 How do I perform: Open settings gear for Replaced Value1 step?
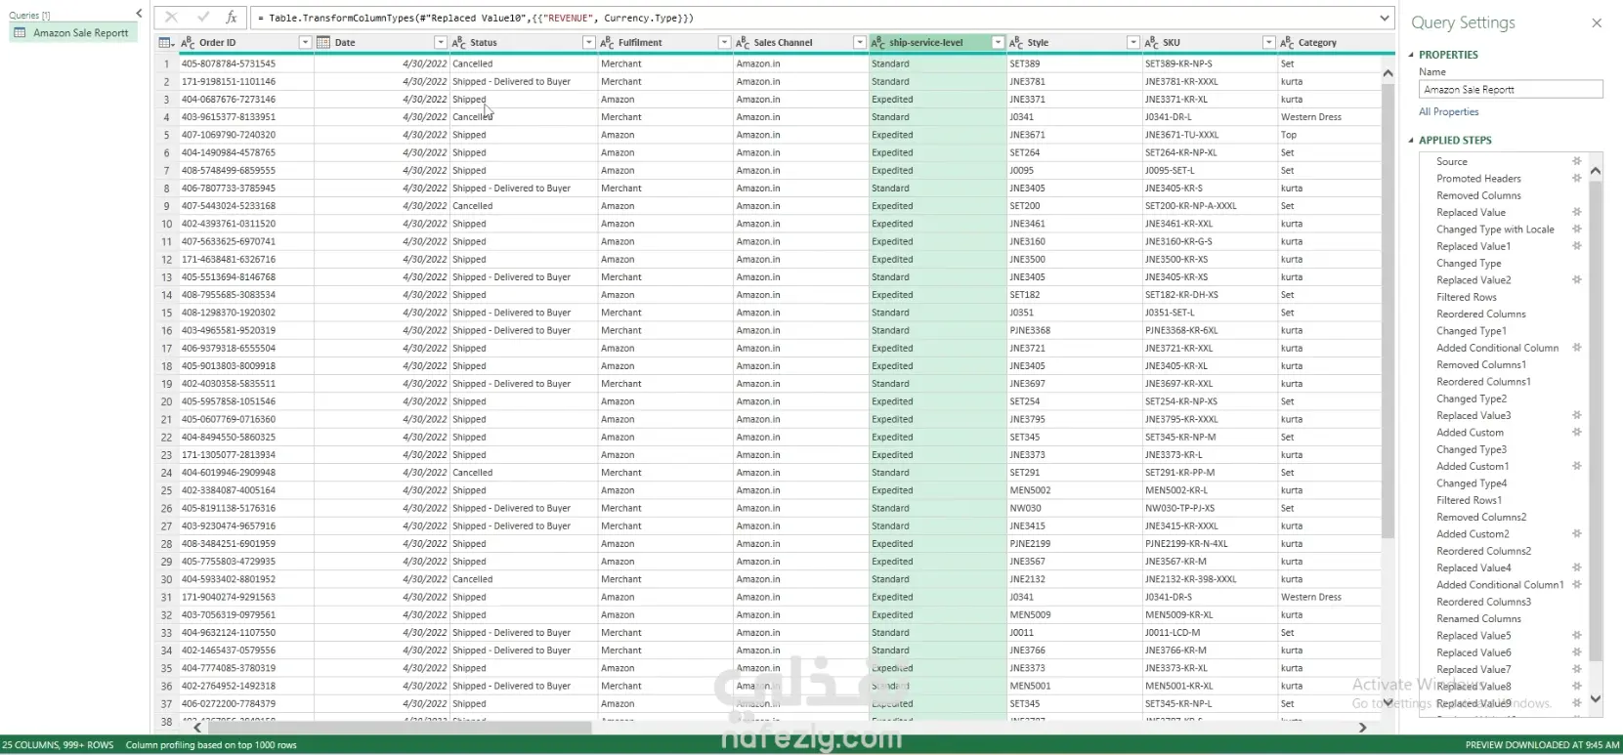point(1576,246)
